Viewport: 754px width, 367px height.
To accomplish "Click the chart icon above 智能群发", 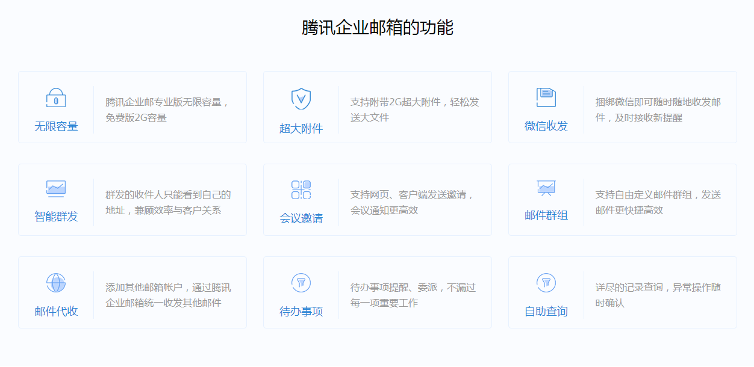I will pos(56,189).
